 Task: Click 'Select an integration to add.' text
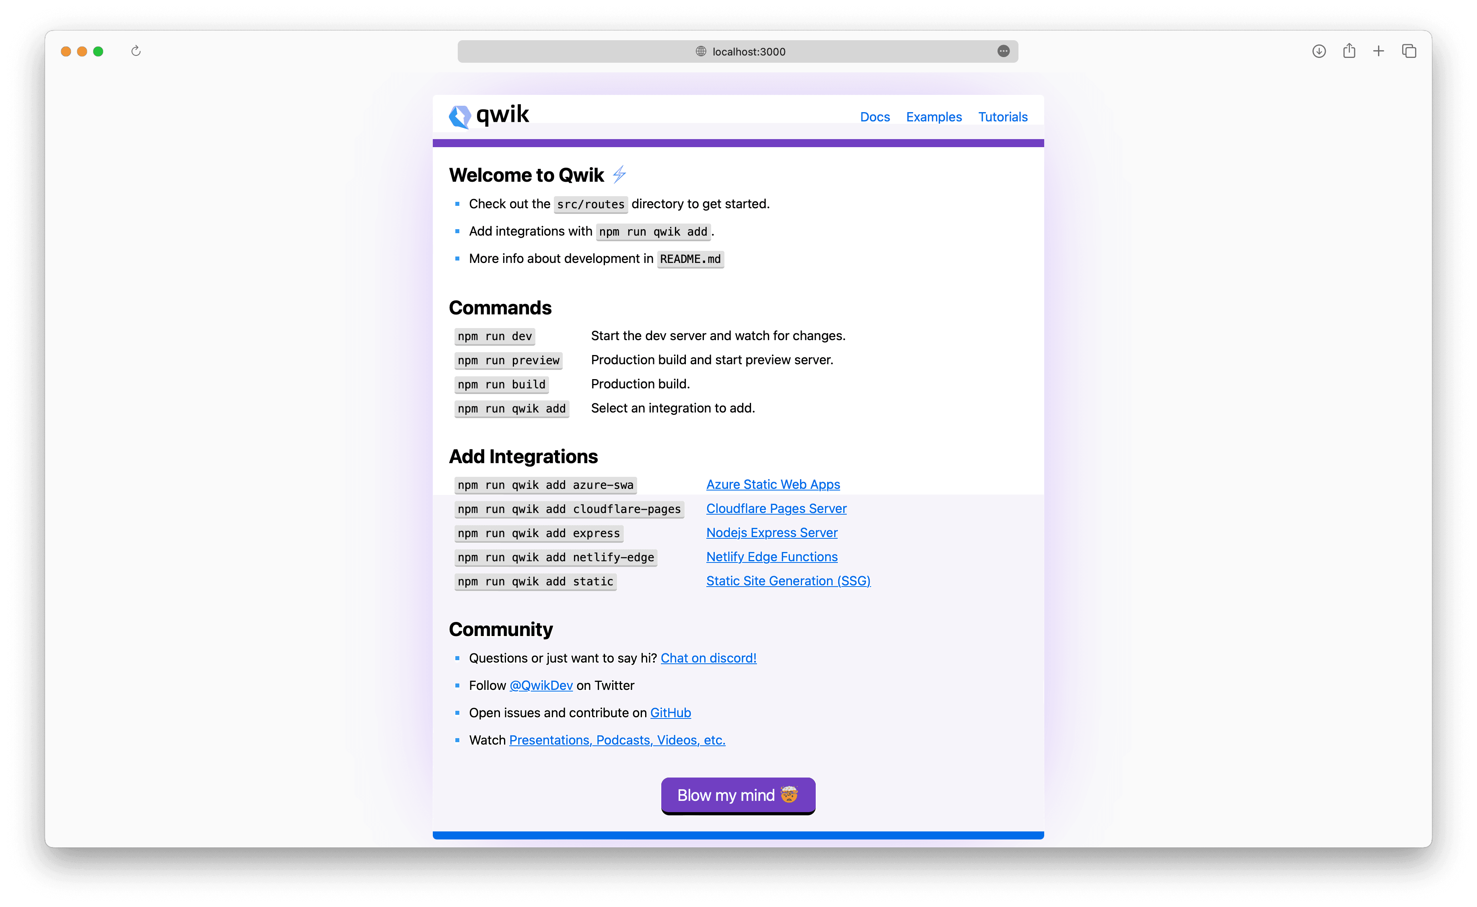673,408
